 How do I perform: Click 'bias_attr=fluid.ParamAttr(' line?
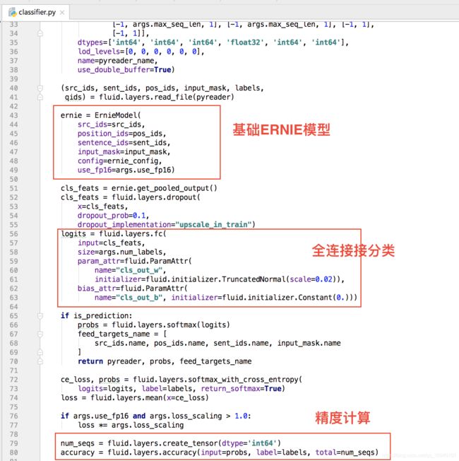(133, 288)
